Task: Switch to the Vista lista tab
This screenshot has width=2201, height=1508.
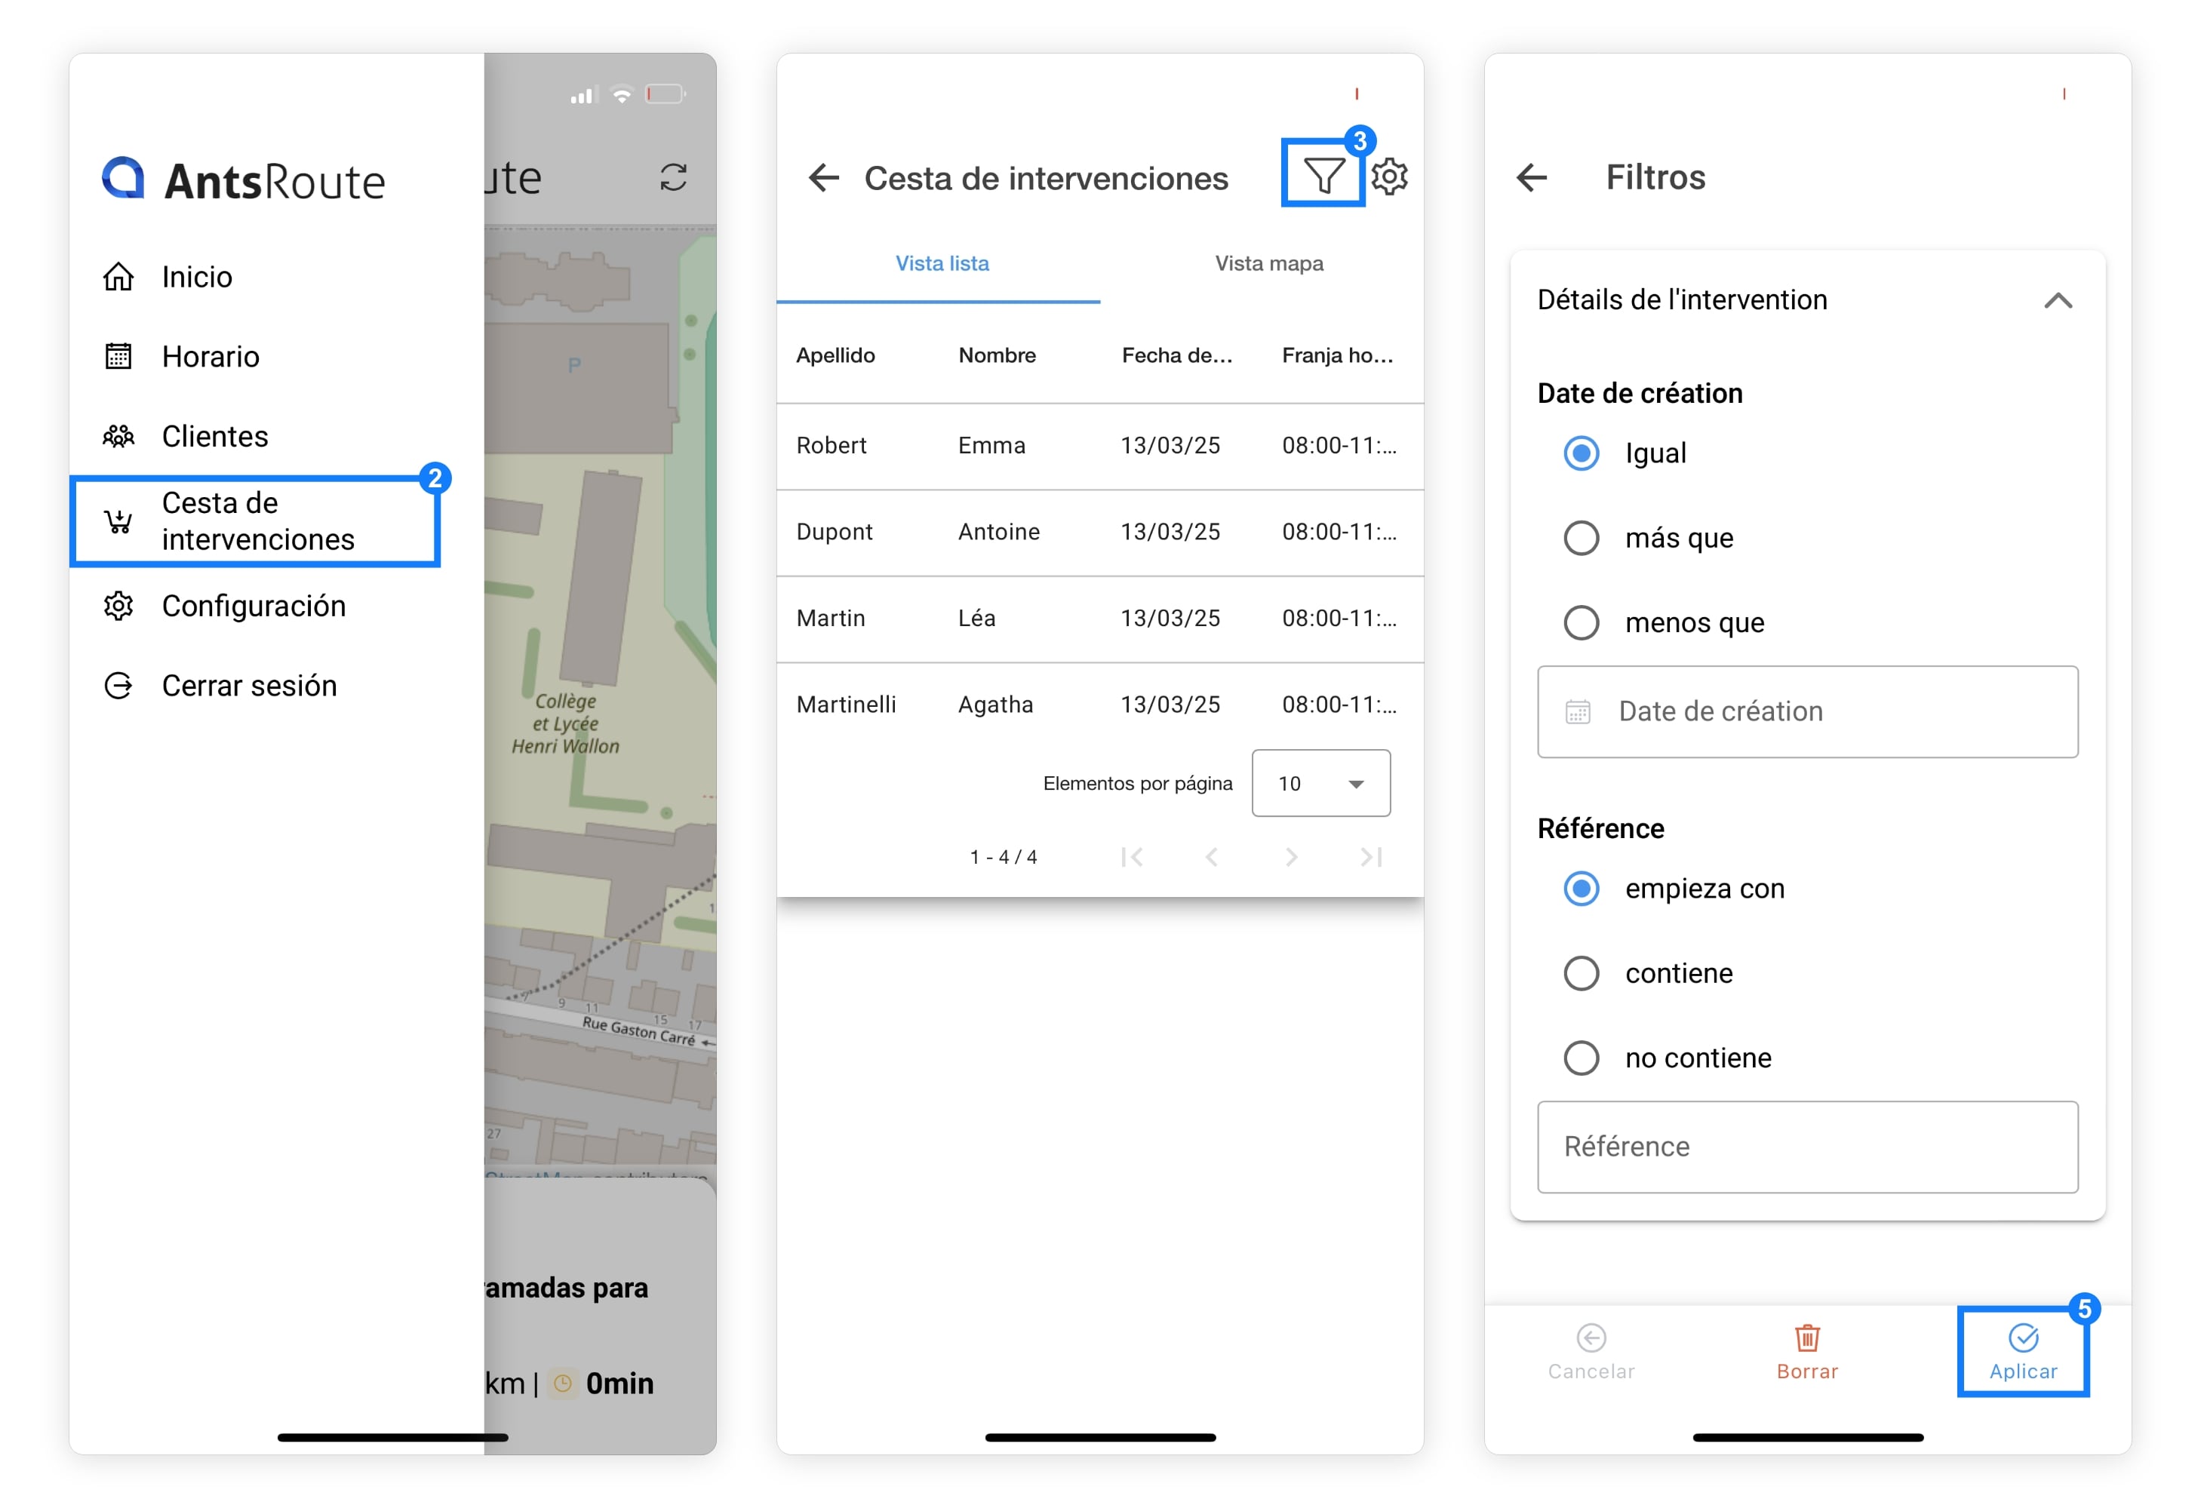Action: (x=942, y=263)
